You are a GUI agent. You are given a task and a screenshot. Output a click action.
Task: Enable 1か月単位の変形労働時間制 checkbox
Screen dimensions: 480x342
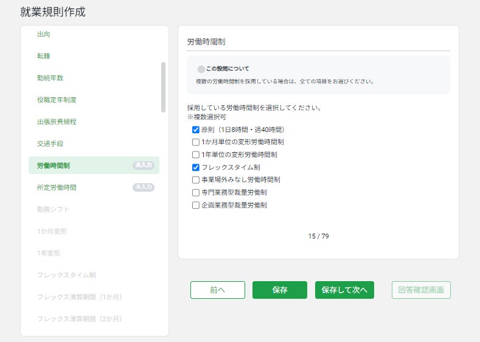click(x=196, y=142)
